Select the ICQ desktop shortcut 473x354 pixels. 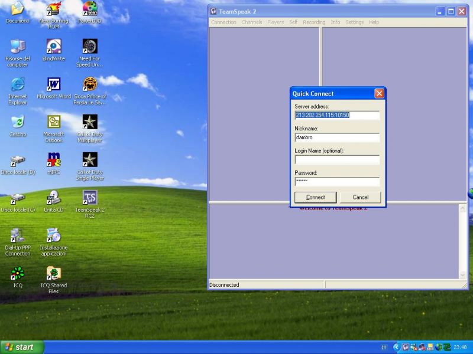tap(18, 277)
